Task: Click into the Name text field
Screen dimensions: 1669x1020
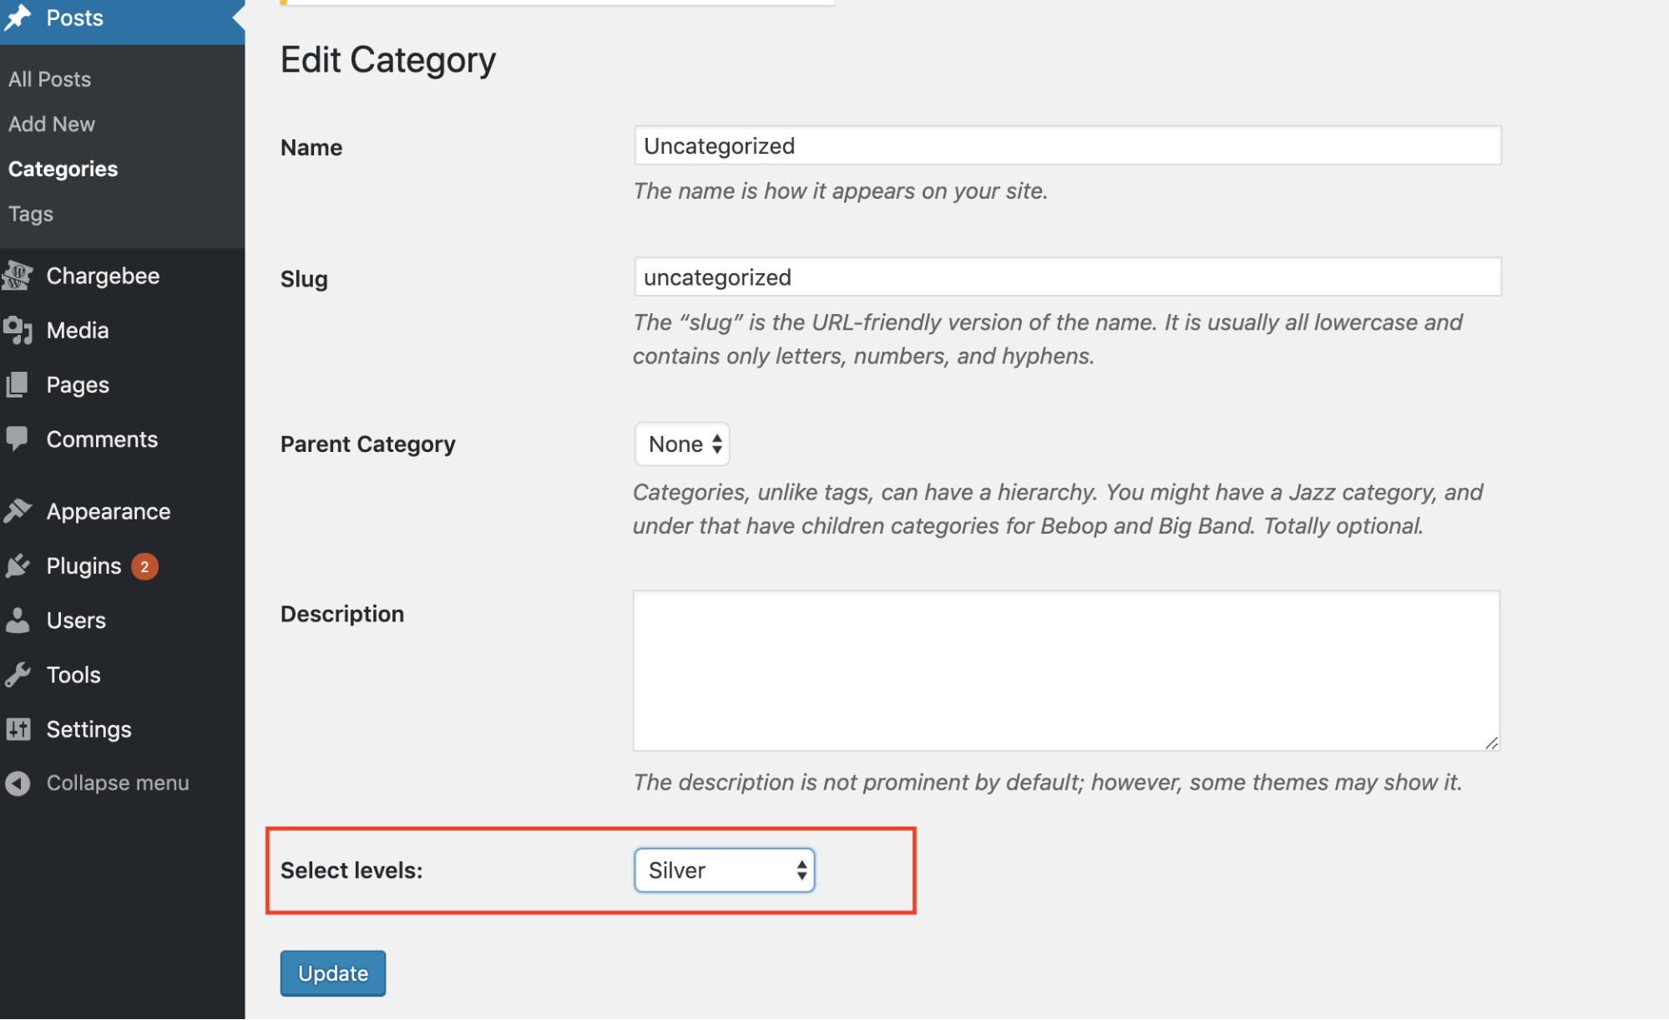Action: coord(1067,146)
